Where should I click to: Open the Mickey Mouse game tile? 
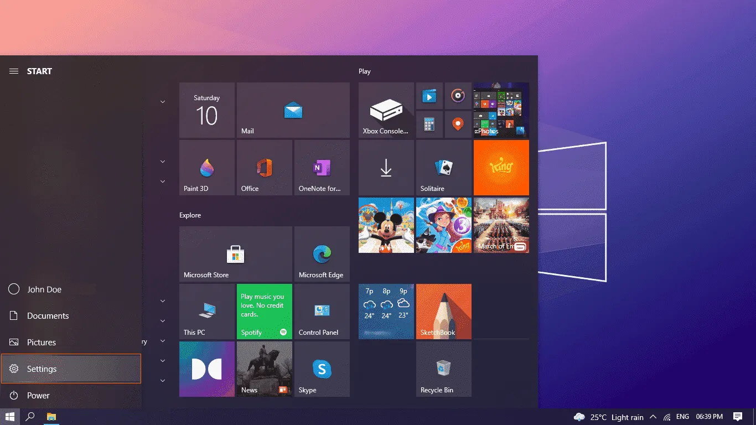pyautogui.click(x=386, y=225)
